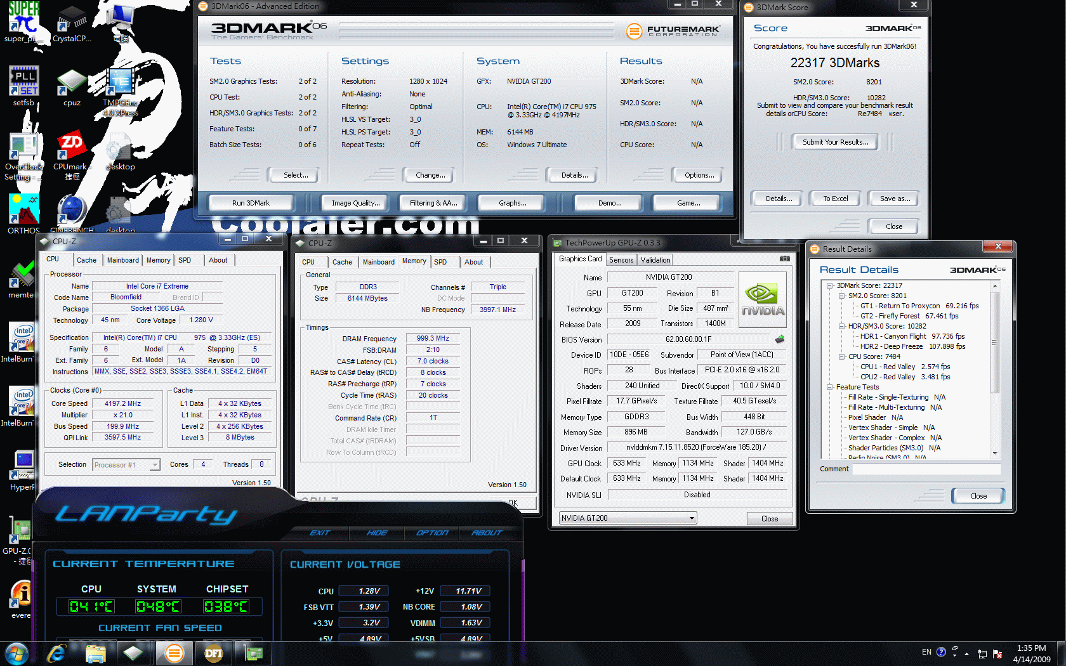Switch to GPU-Z taskbar icon

click(253, 653)
